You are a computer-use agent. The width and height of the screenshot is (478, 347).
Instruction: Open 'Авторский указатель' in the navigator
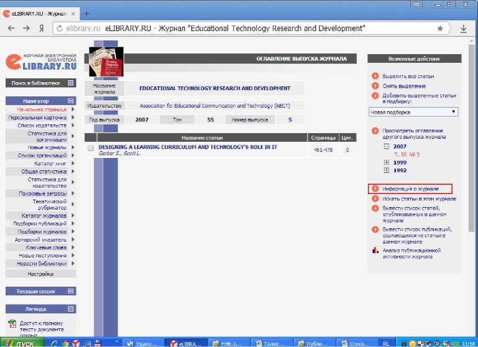[40, 239]
